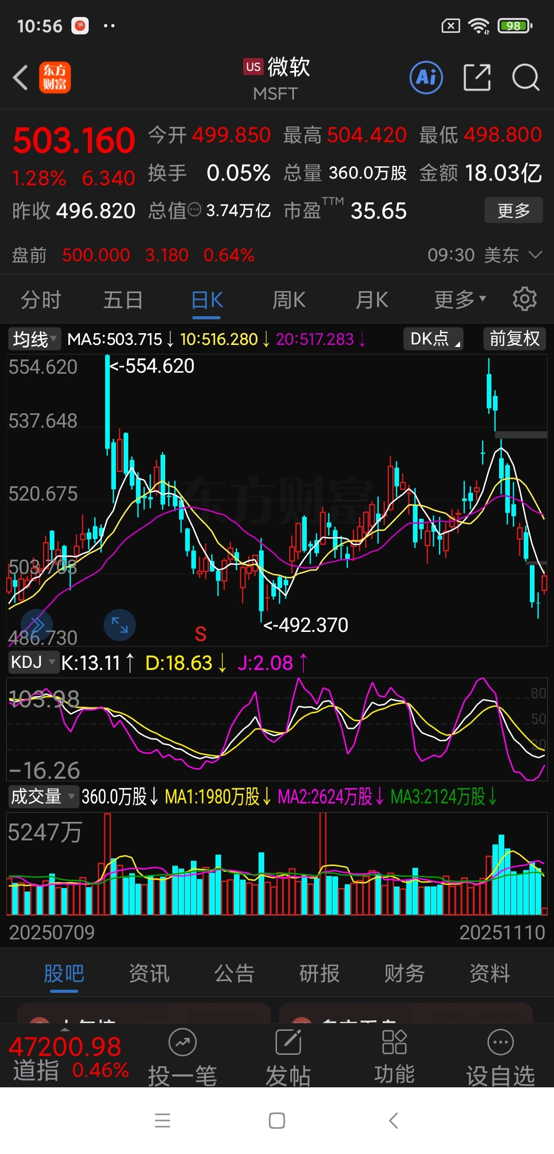Open the KDJ indicator dropdown

coord(33,662)
